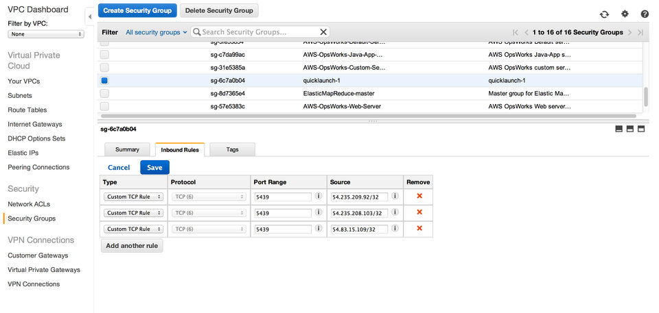Go to the first page of results
The width and height of the screenshot is (659, 313).
(x=516, y=32)
